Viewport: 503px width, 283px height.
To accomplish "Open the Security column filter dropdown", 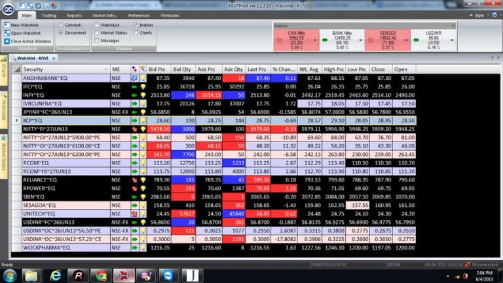I will [x=106, y=69].
